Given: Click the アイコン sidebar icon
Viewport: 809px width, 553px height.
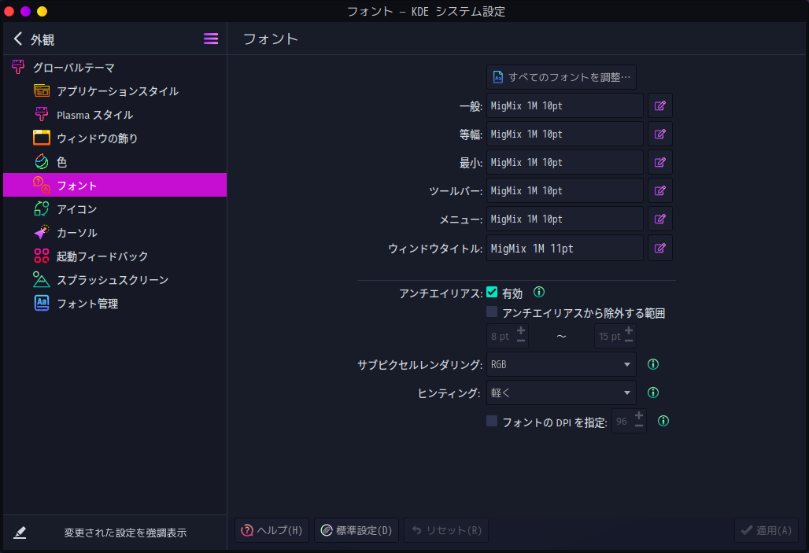Looking at the screenshot, I should pos(41,209).
